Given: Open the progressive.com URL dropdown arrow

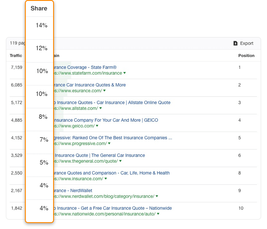Looking at the screenshot, I should pyautogui.click(x=109, y=143).
